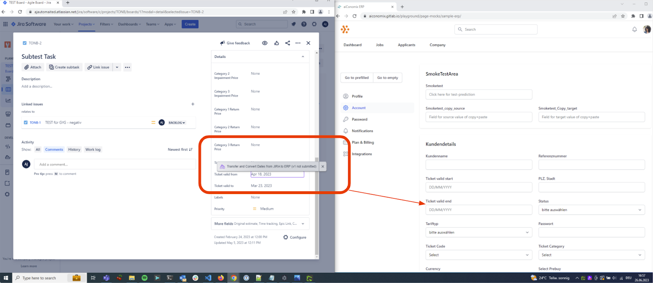Toggle watch options eye icon on issue
Image resolution: width=653 pixels, height=283 pixels.
click(265, 43)
